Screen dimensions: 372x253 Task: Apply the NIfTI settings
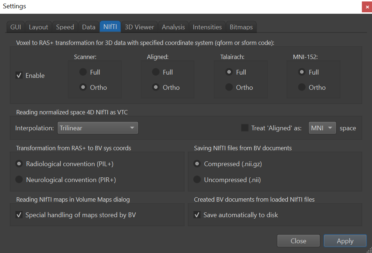[345, 241]
